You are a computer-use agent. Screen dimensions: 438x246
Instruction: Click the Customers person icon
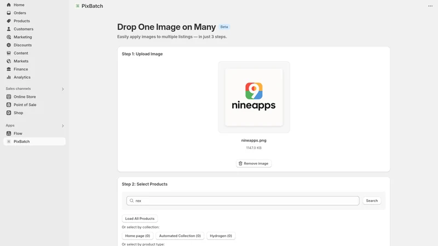9,29
